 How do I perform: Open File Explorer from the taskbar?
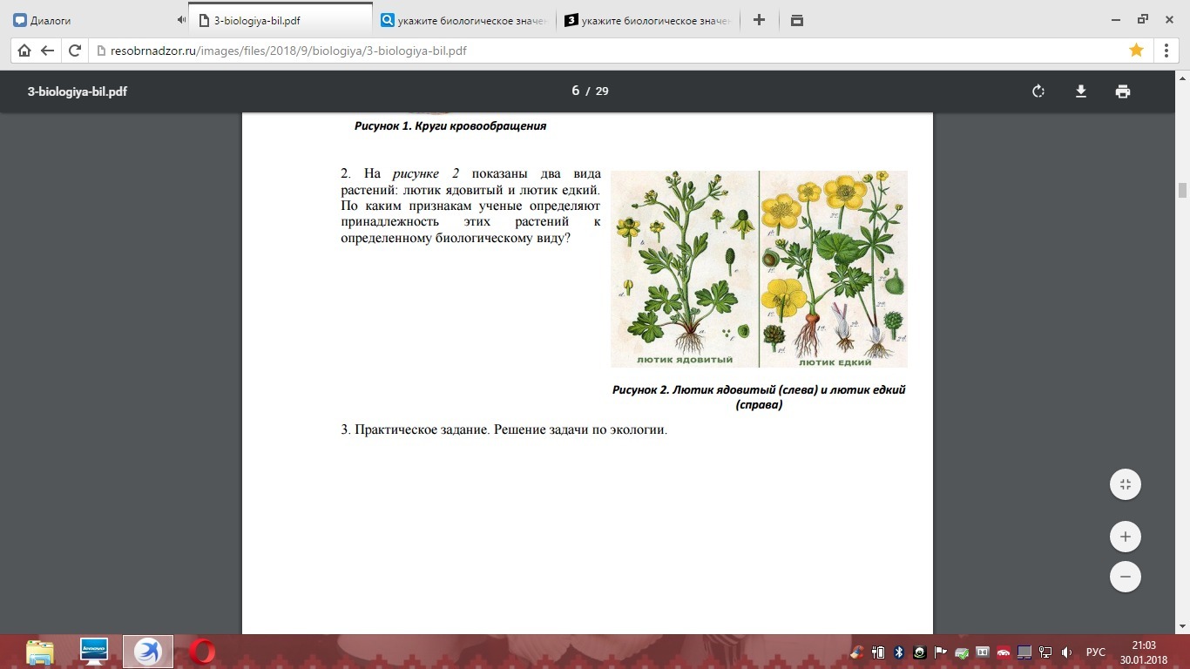point(40,652)
